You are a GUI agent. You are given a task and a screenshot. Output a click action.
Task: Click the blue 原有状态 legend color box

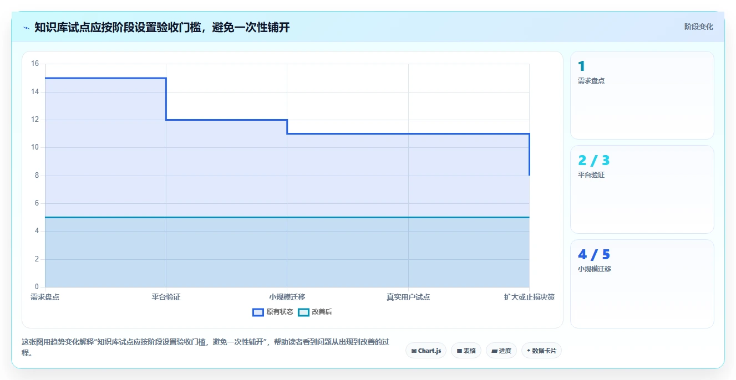click(x=258, y=312)
